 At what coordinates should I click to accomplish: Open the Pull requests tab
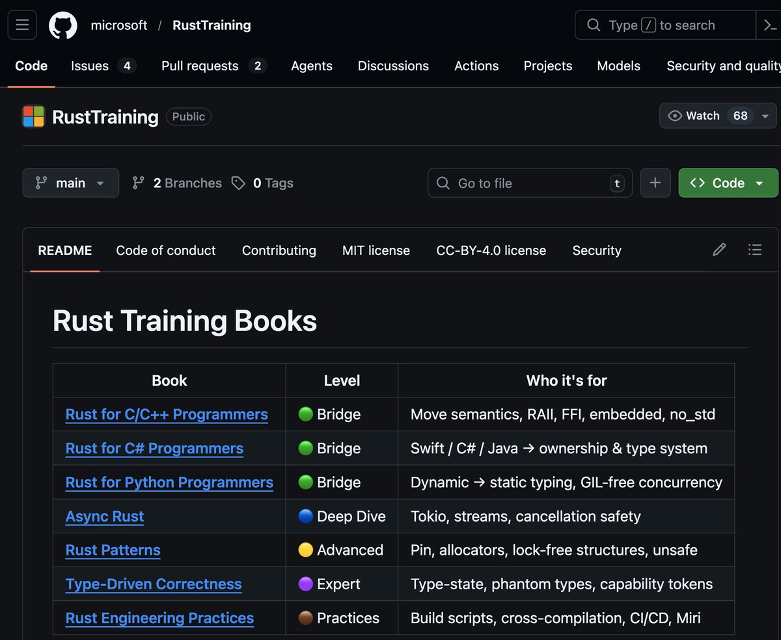pos(214,66)
